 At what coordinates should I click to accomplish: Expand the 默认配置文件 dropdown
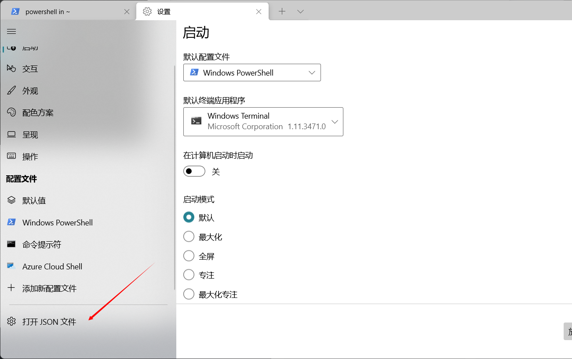(252, 73)
